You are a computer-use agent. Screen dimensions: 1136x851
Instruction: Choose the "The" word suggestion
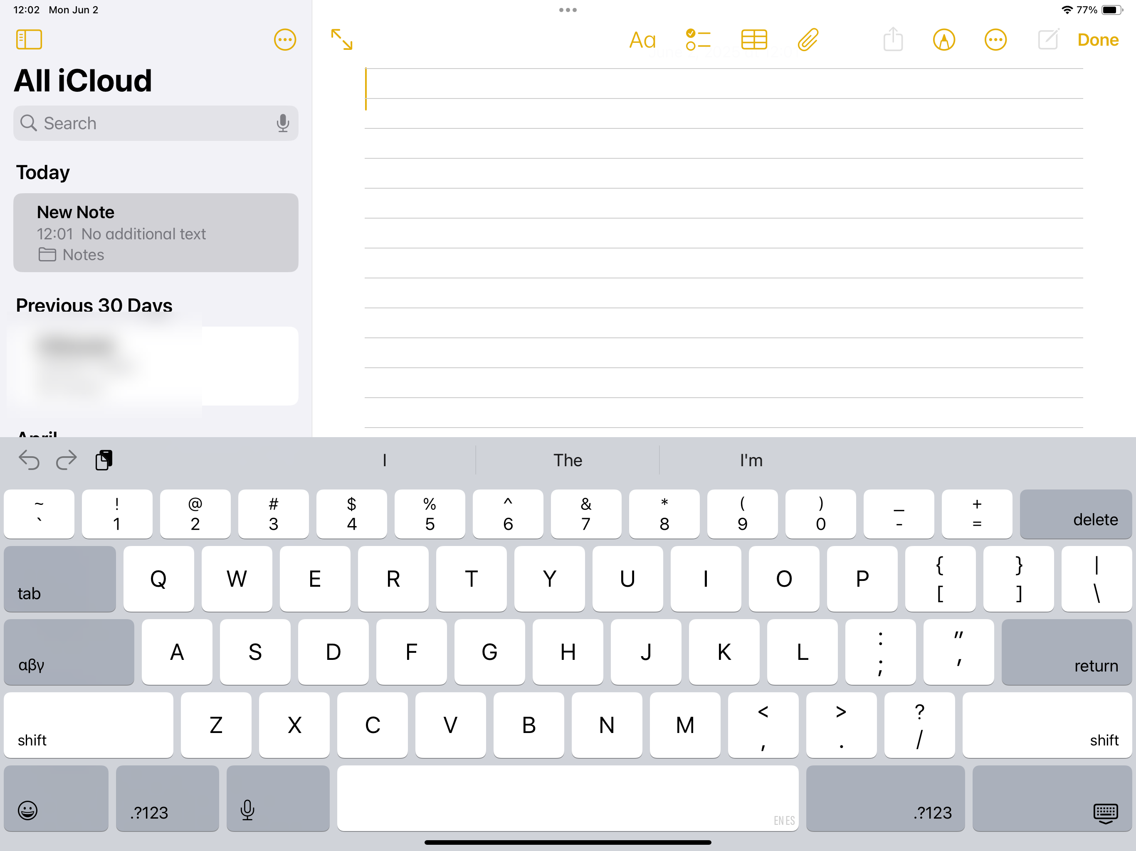(567, 460)
